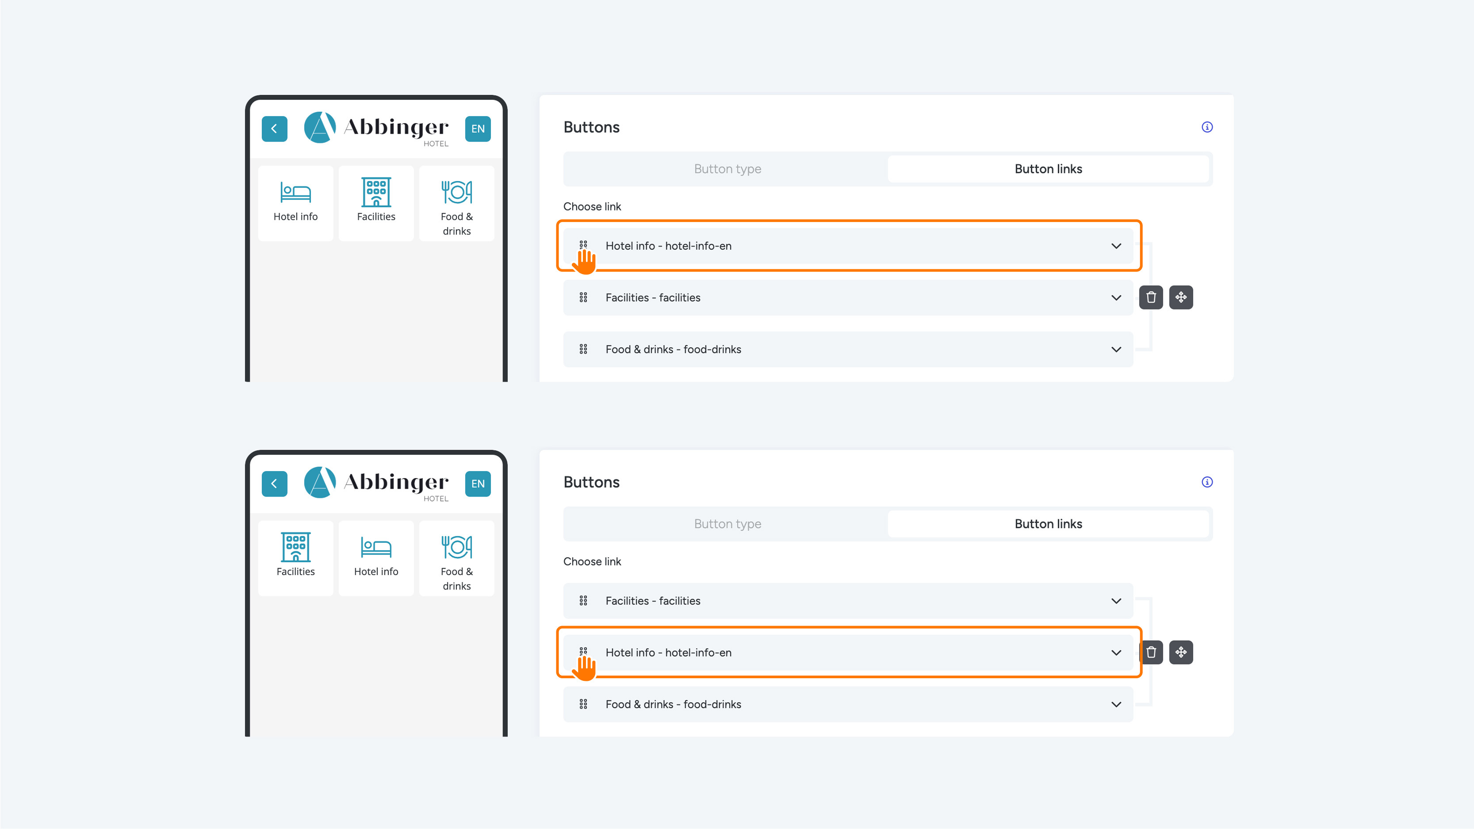Viewport: 1474px width, 829px height.
Task: Click EN language button in top phone preview
Action: 478,129
